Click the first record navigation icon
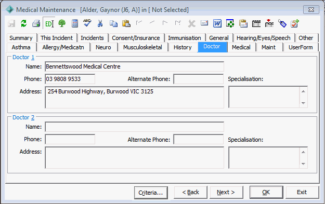The height and width of the screenshot is (204, 325). click(139, 22)
